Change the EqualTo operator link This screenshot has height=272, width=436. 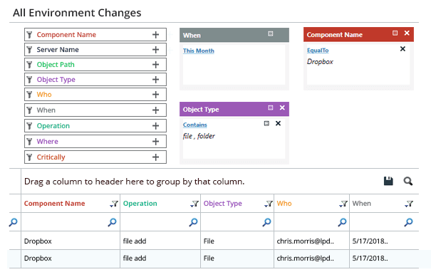tap(318, 51)
